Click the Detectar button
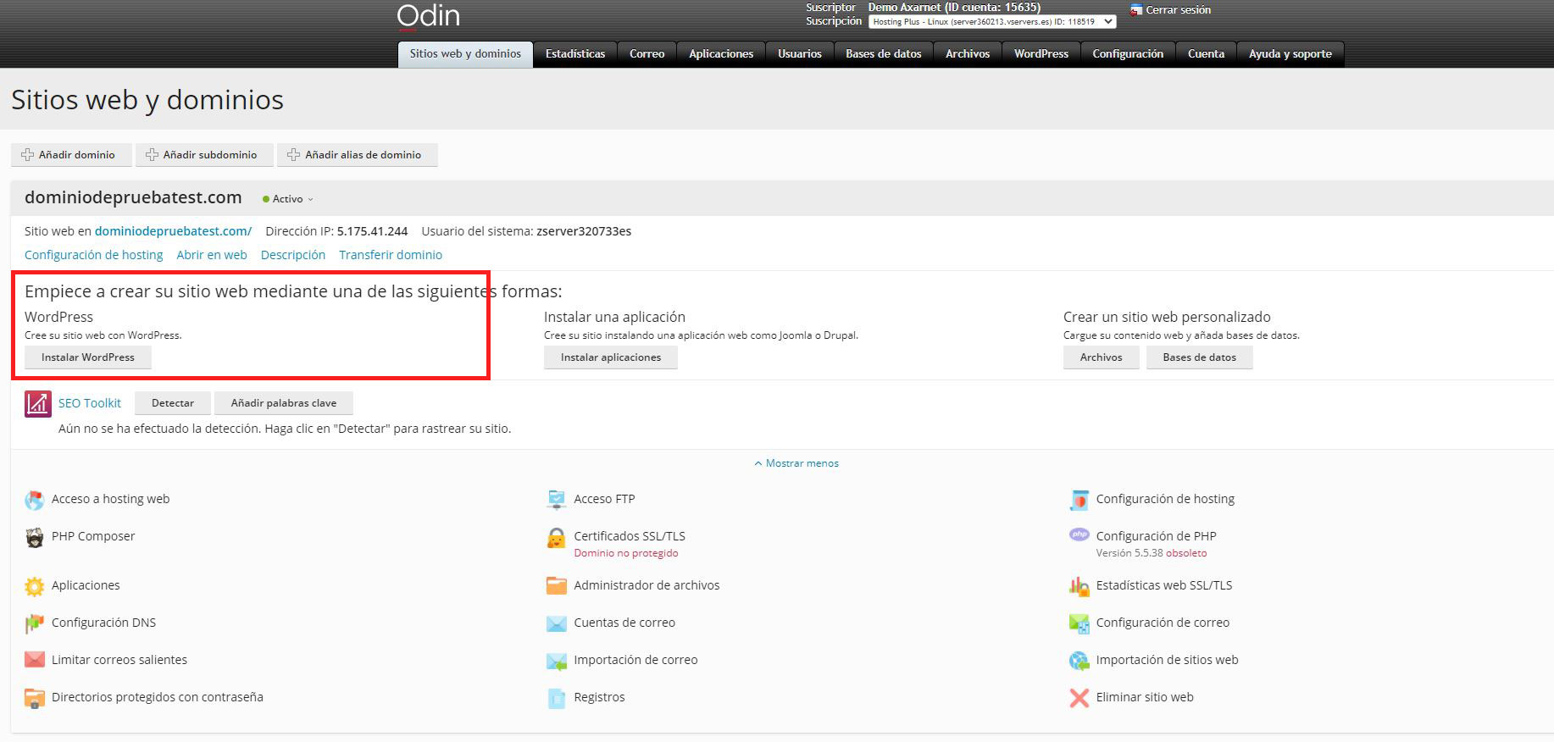The image size is (1554, 742). [x=173, y=403]
